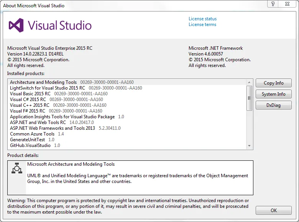Click Microsoft Visual Studio Enterprise 2015 RC text
The height and width of the screenshot is (222, 299).
click(50, 48)
